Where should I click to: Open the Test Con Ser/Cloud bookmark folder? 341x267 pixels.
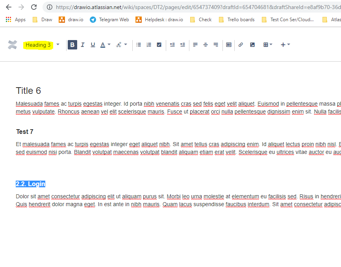(288, 20)
